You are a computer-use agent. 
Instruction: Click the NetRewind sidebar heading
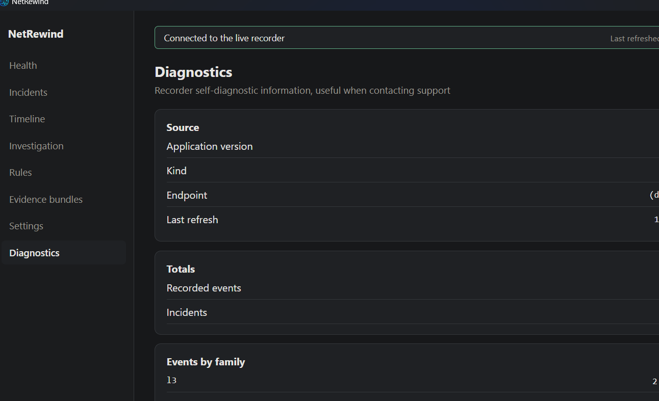(36, 34)
